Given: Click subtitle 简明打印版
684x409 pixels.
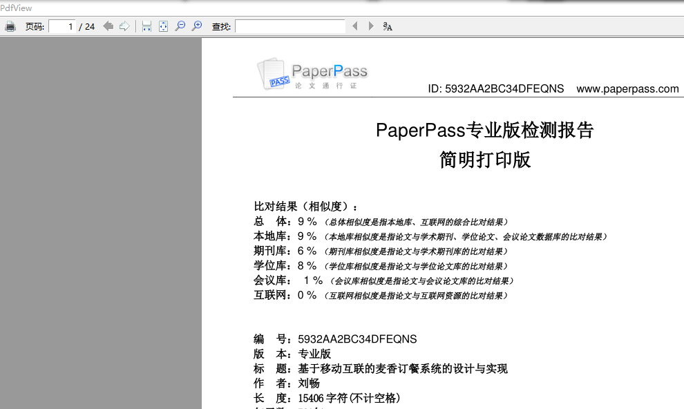Looking at the screenshot, I should tap(484, 160).
